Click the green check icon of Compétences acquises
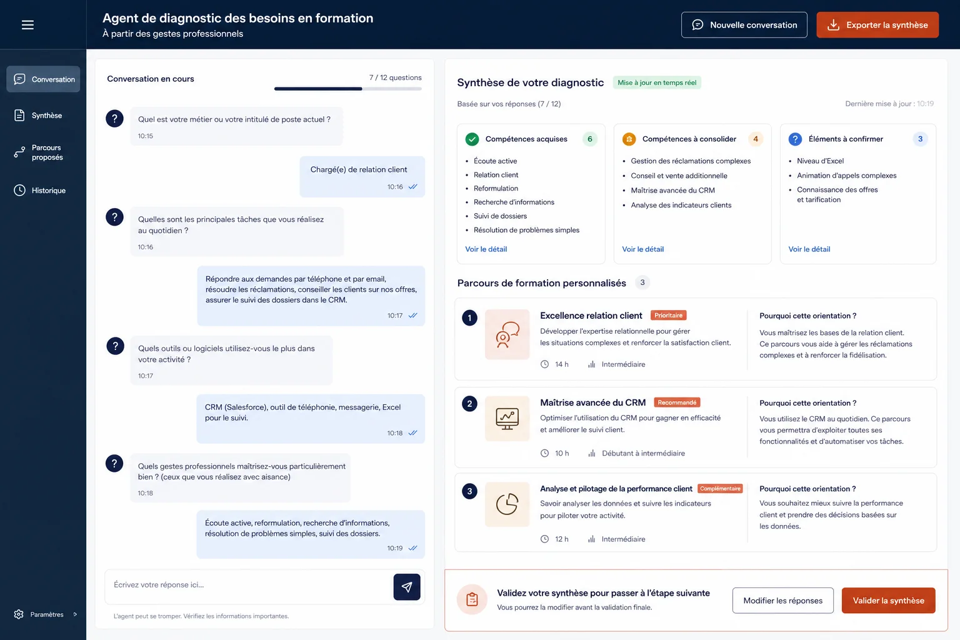The width and height of the screenshot is (960, 640). coord(472,139)
